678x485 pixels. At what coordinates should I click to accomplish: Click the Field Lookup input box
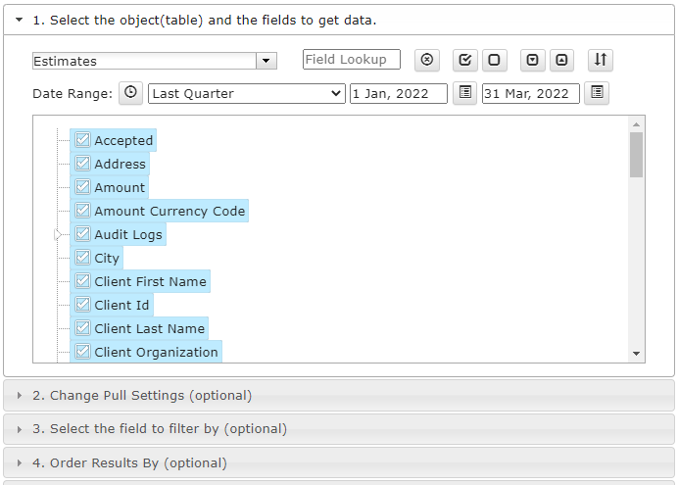pyautogui.click(x=352, y=59)
